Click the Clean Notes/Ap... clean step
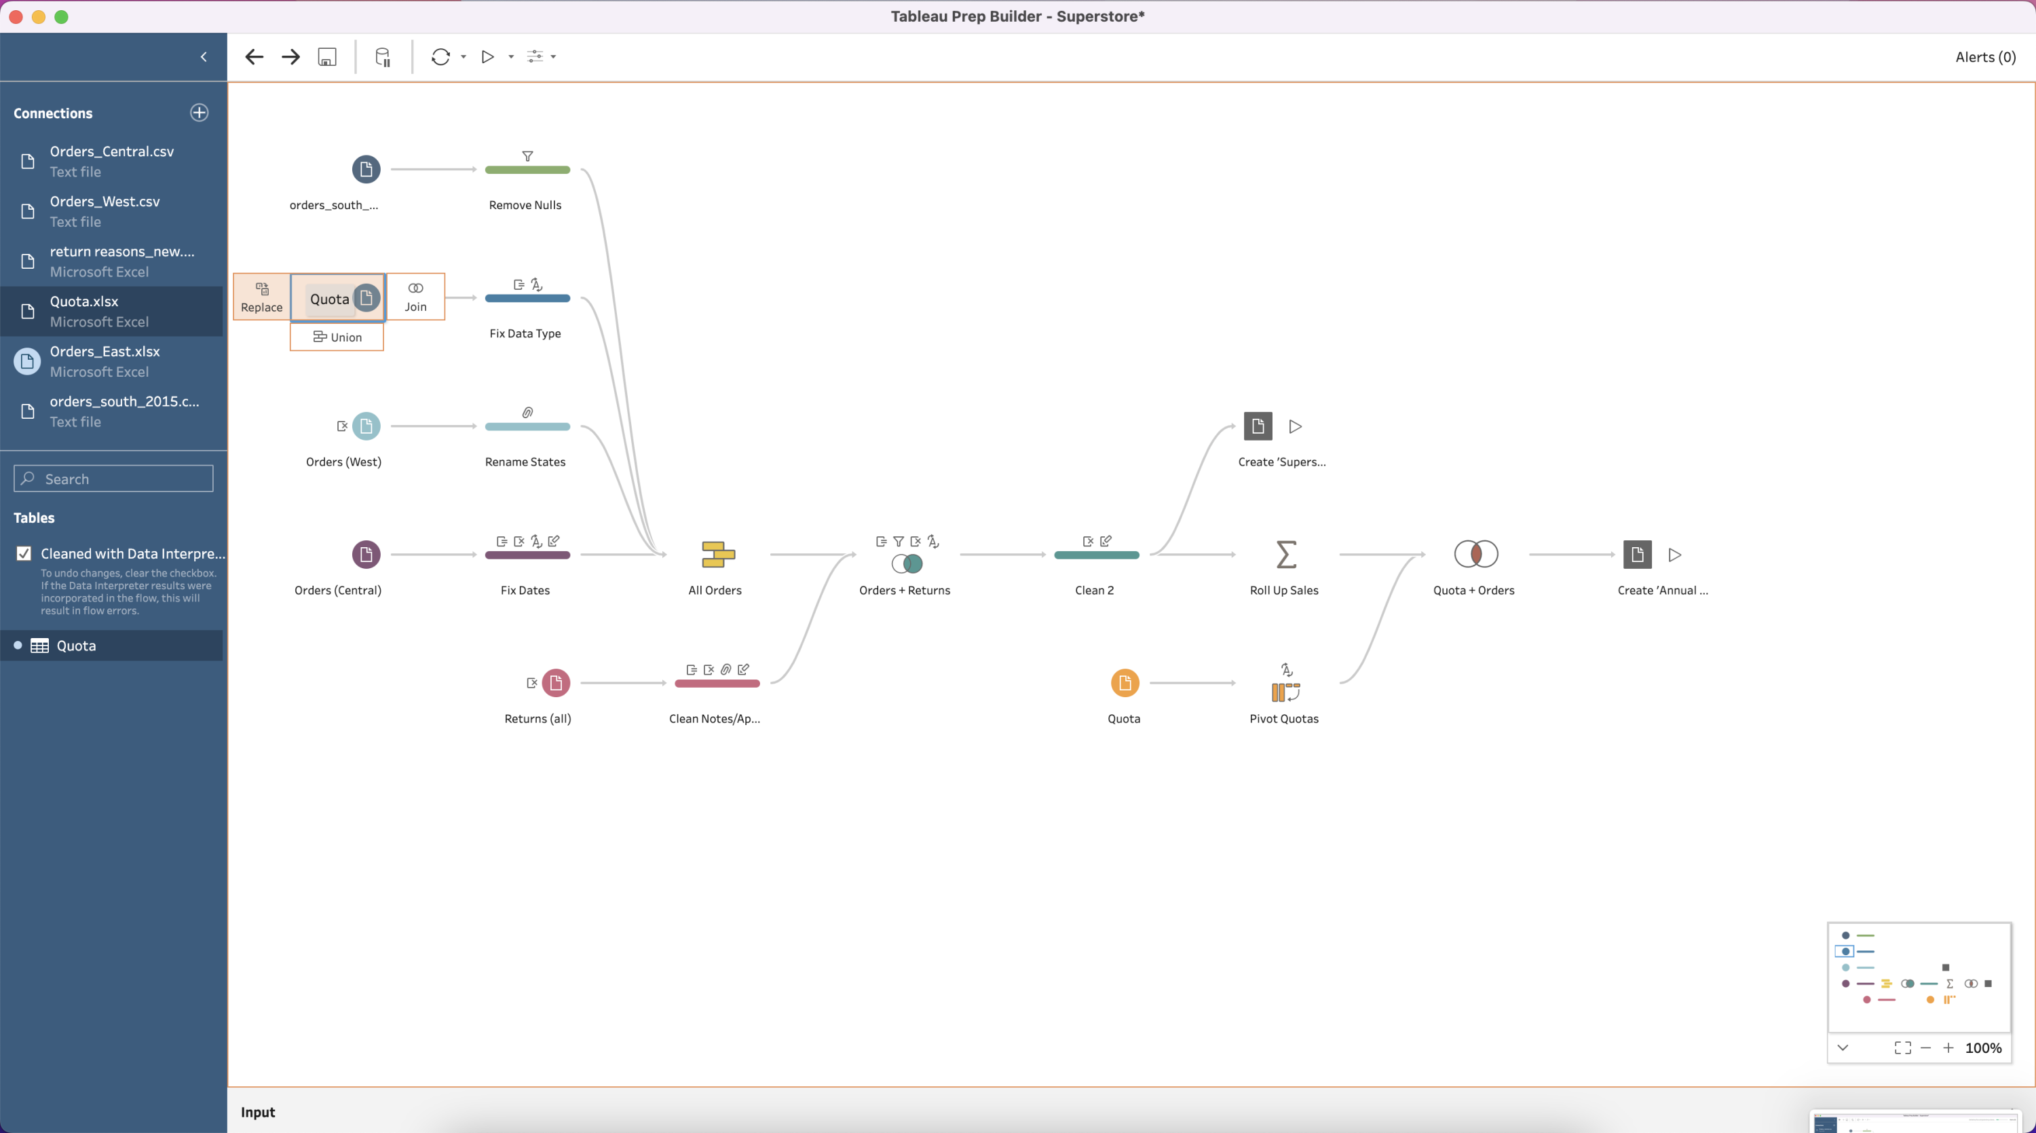Screen dimensions: 2036x1133 point(717,683)
